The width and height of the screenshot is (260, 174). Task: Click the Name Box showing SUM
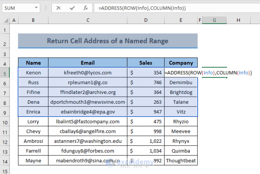[x=21, y=8]
